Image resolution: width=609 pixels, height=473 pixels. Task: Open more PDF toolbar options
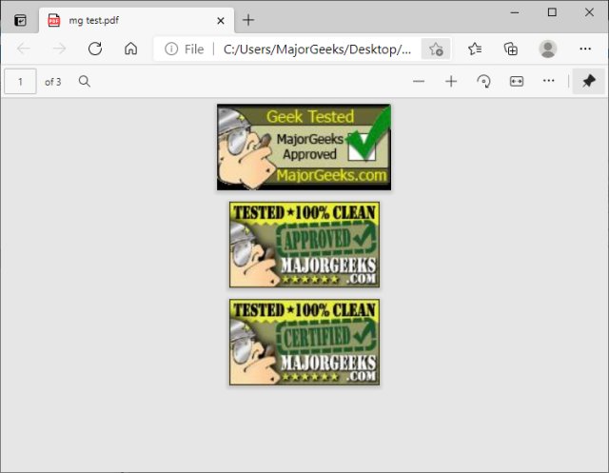click(549, 81)
